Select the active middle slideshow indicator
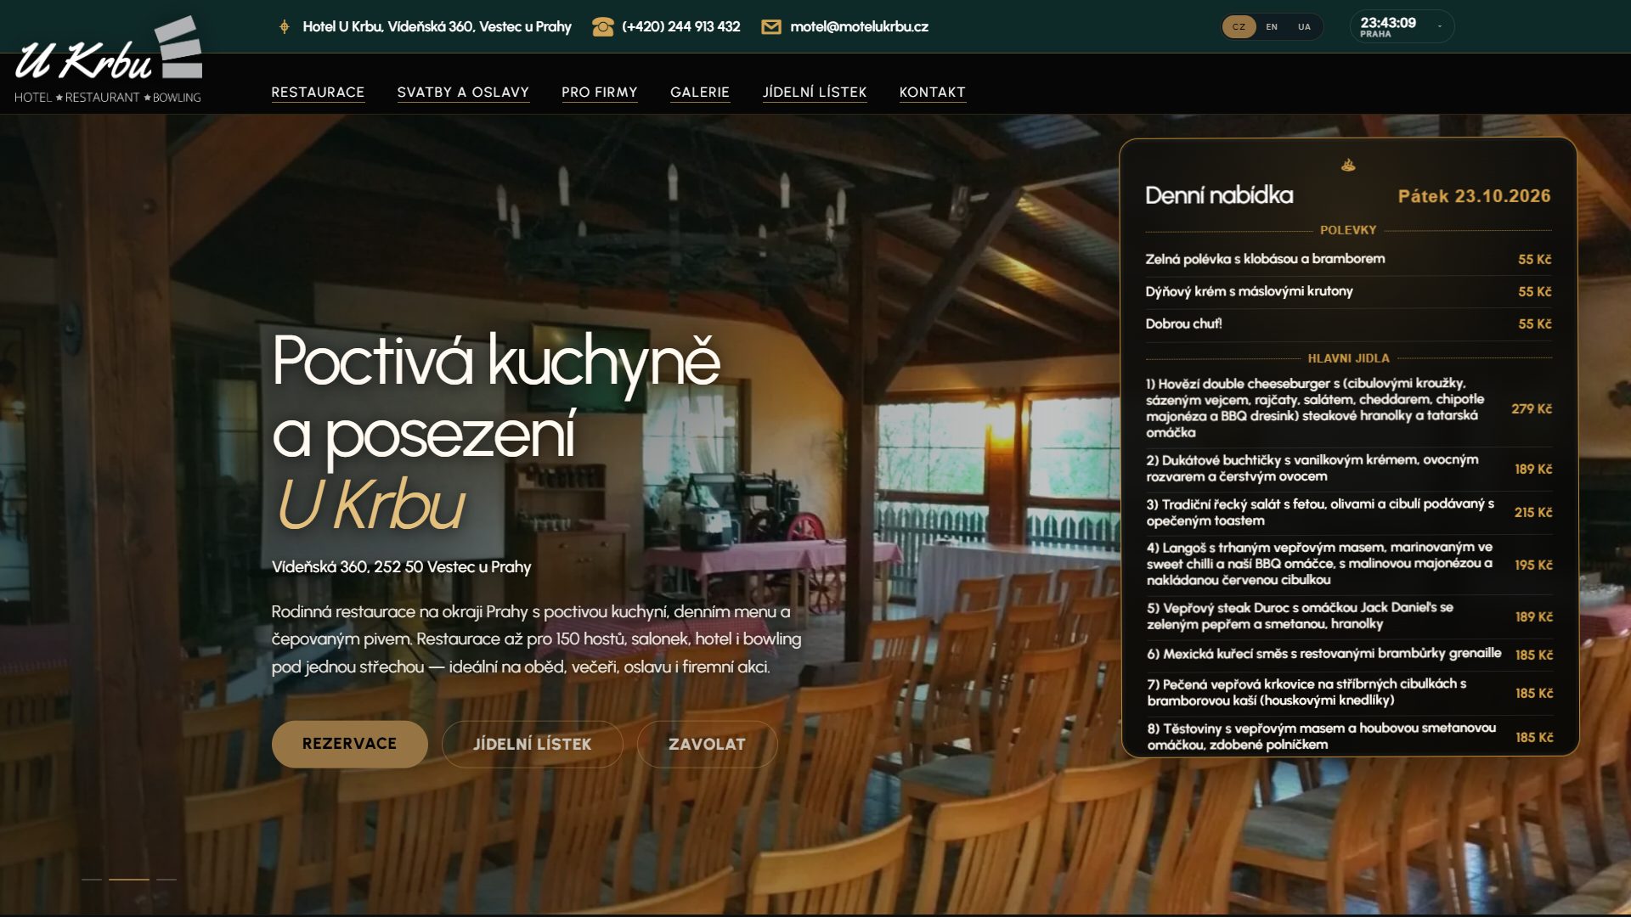Image resolution: width=1631 pixels, height=917 pixels. [129, 879]
